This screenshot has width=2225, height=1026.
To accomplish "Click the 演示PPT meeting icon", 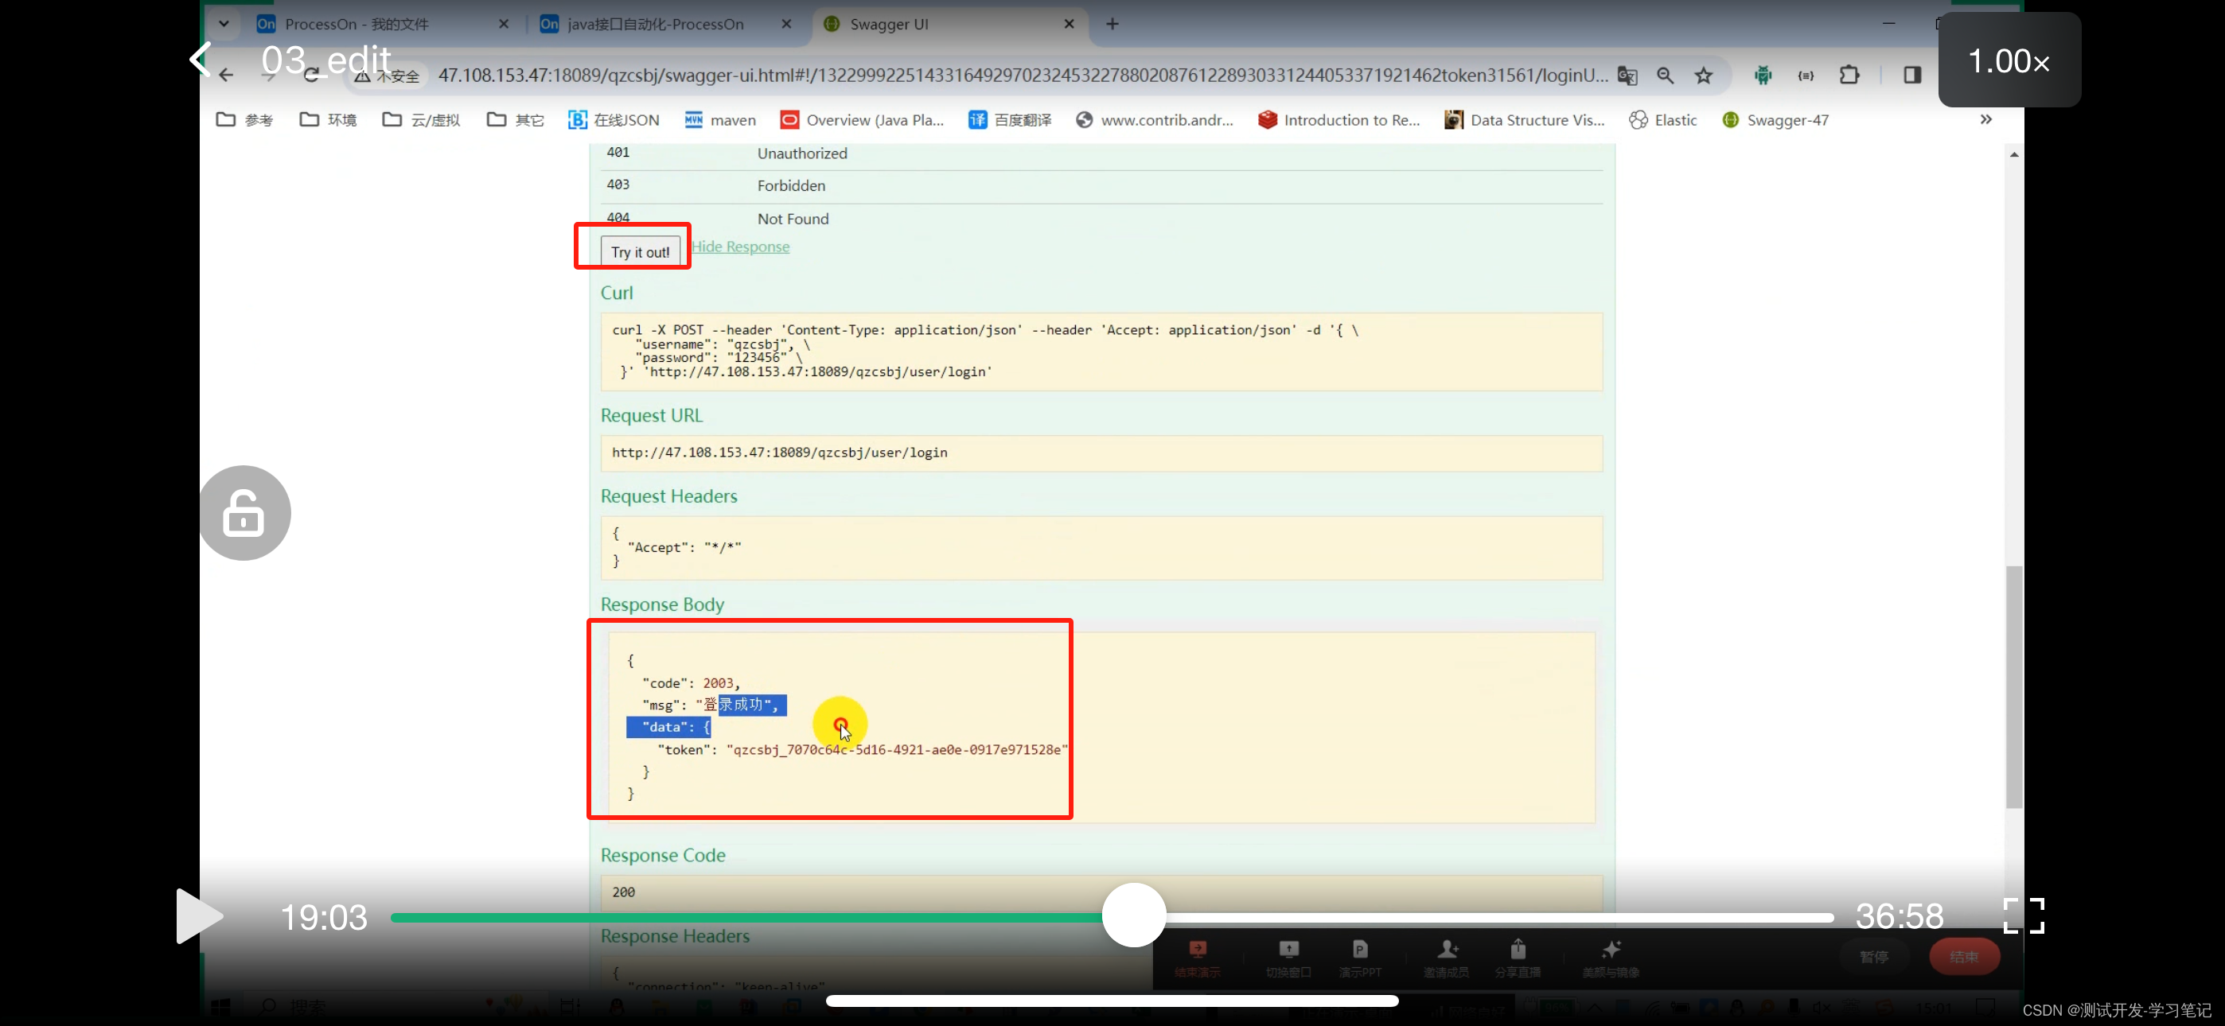I will (1361, 958).
